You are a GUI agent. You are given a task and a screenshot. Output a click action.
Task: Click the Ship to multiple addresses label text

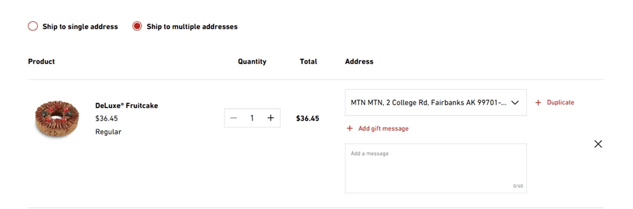192,27
